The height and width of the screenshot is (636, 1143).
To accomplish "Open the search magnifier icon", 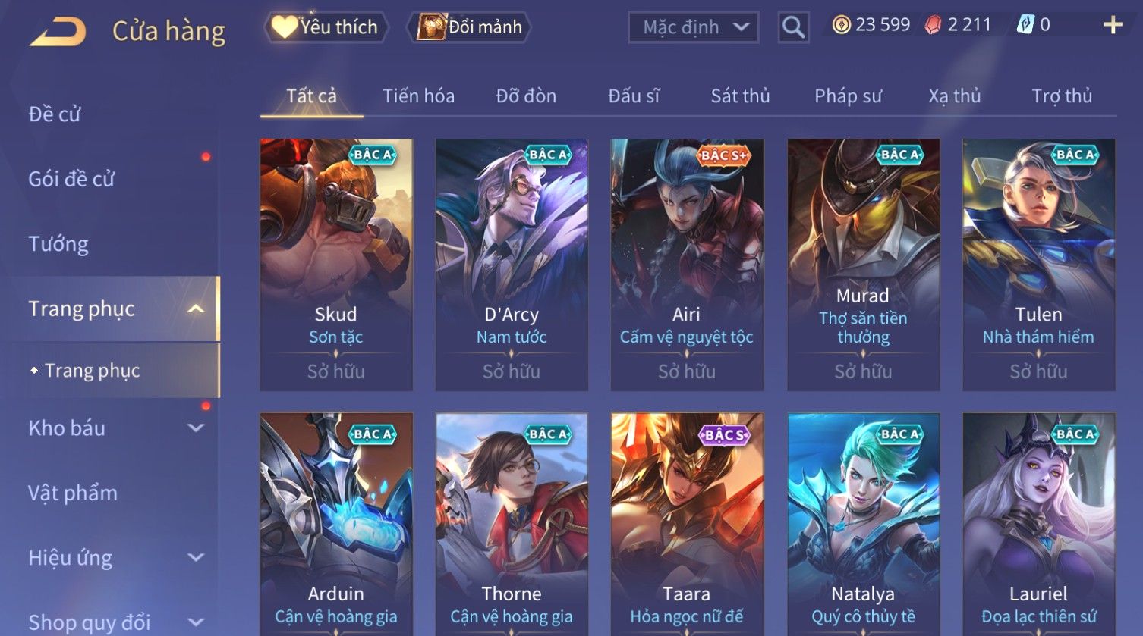I will (x=793, y=27).
